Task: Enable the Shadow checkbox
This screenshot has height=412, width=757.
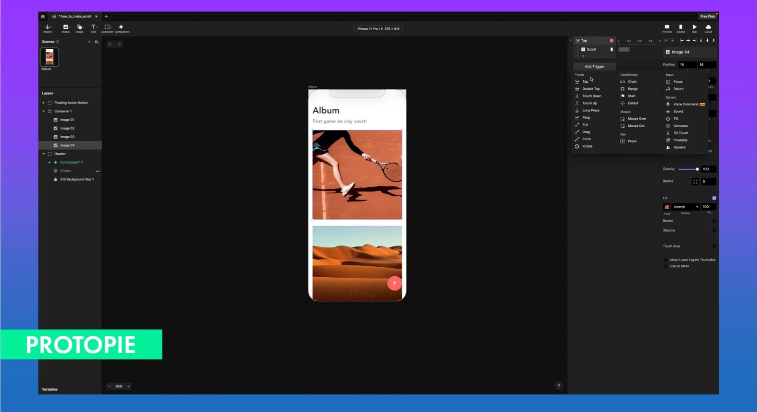Action: (x=714, y=230)
